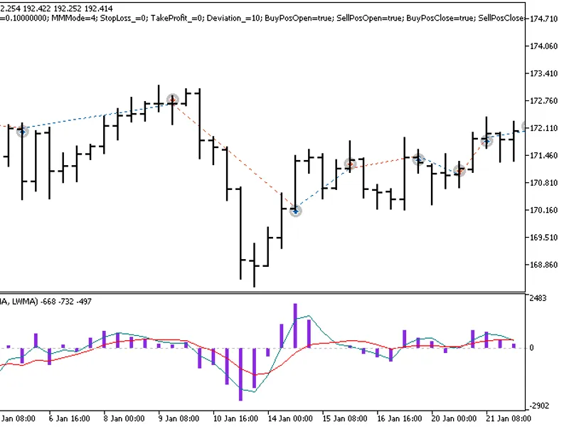The height and width of the screenshot is (427, 569).
Task: Click the -497 indicator value
Action: pos(83,302)
